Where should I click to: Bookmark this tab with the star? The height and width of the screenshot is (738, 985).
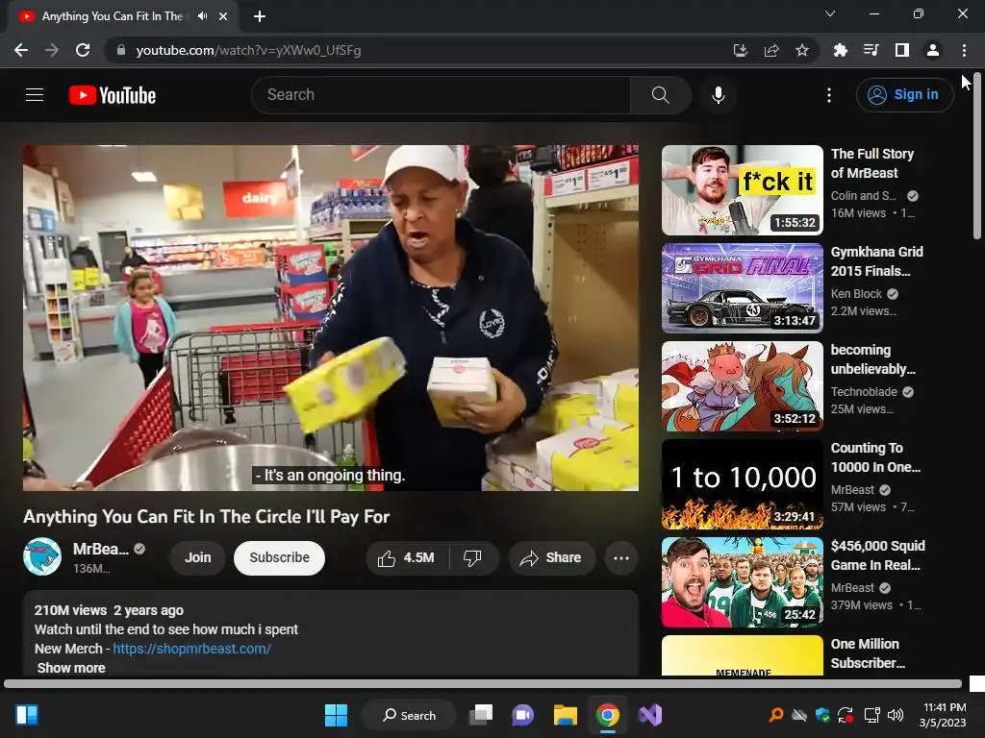point(802,50)
